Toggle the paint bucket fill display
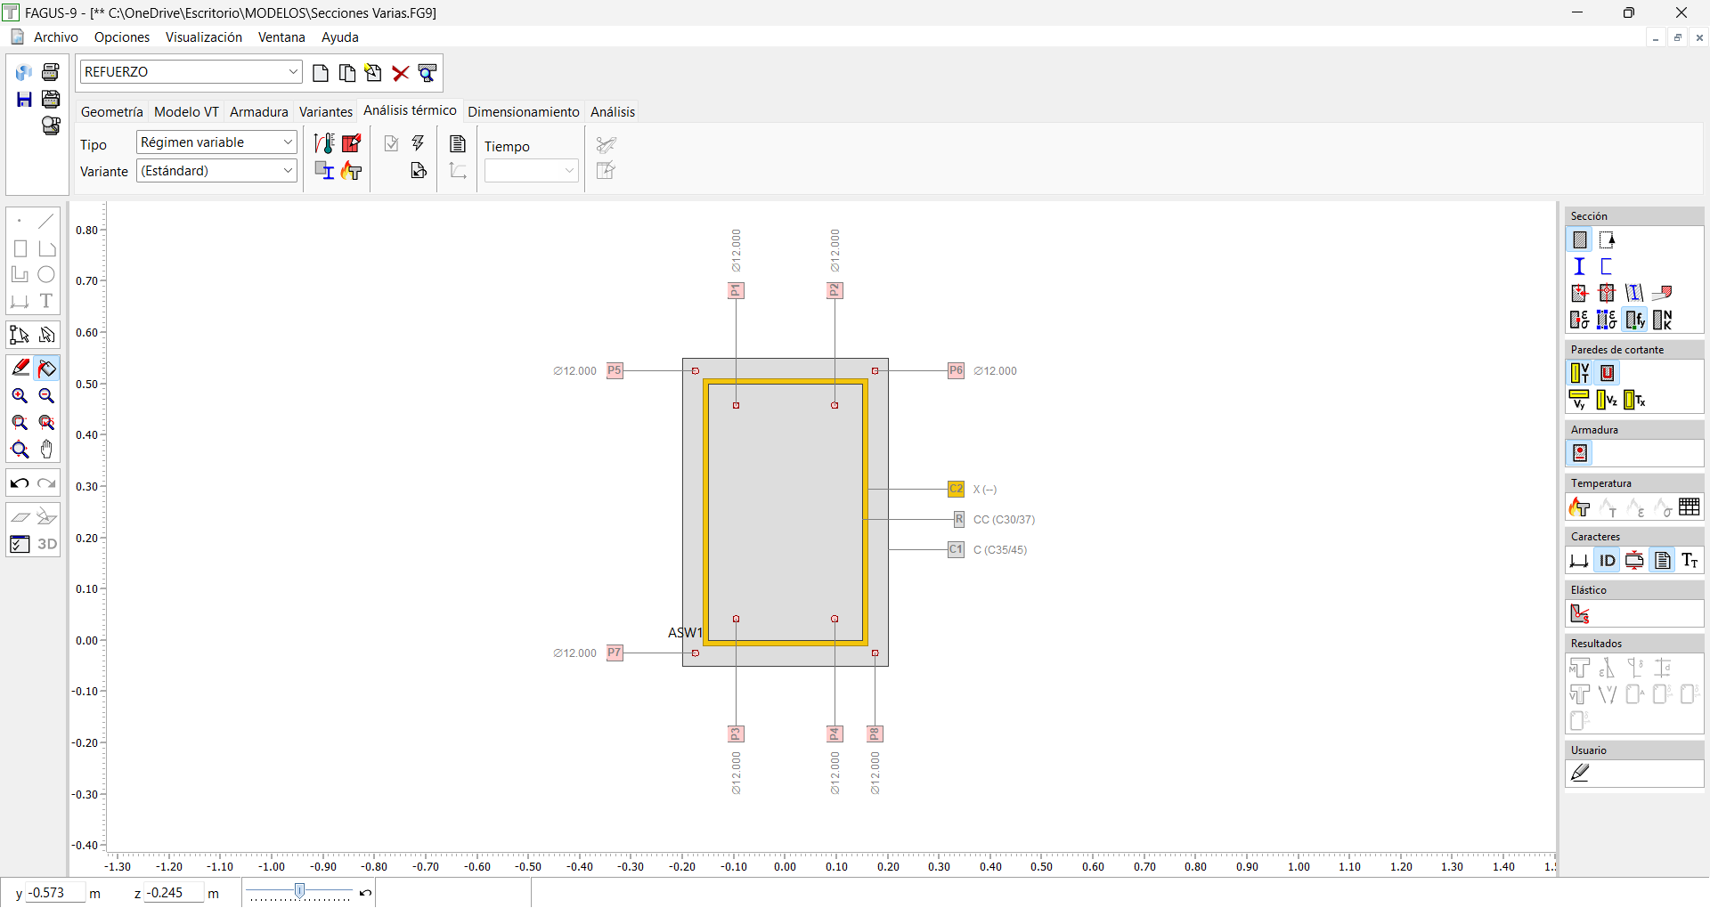The image size is (1710, 908). click(47, 368)
